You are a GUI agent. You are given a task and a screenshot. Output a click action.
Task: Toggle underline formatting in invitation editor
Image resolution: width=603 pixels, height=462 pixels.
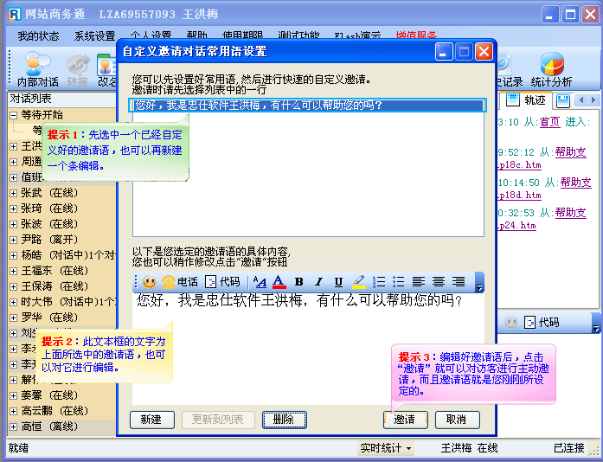tap(338, 282)
